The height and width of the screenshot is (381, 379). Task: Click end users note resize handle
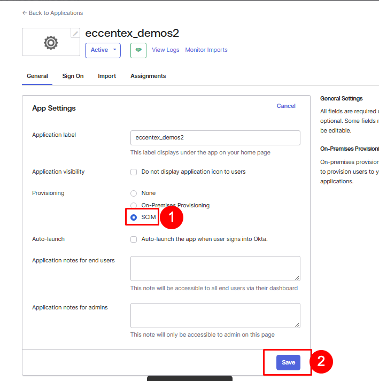tap(297, 278)
